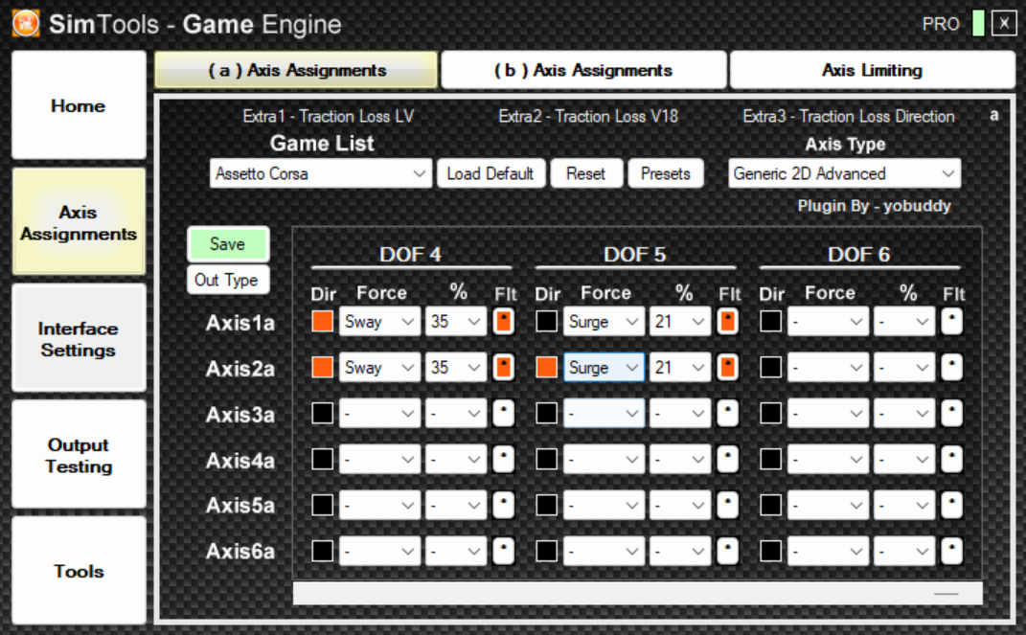Toggle DOF 4 direction box for Axis2a

tap(323, 367)
